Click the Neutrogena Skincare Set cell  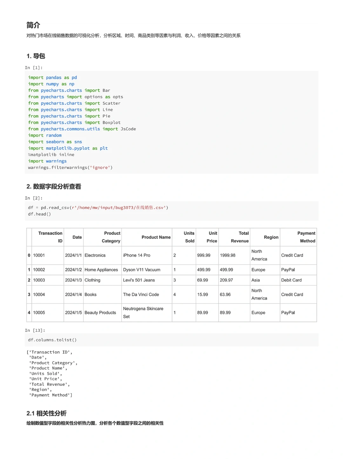click(x=143, y=313)
